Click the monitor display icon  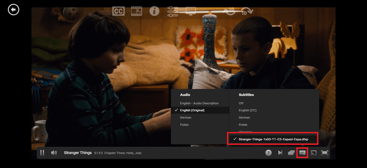click(x=191, y=11)
